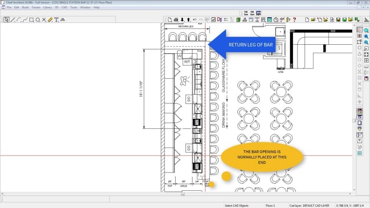The height and width of the screenshot is (208, 370).
Task: Click the blank page icon in the file toolbar
Action: point(307,20)
